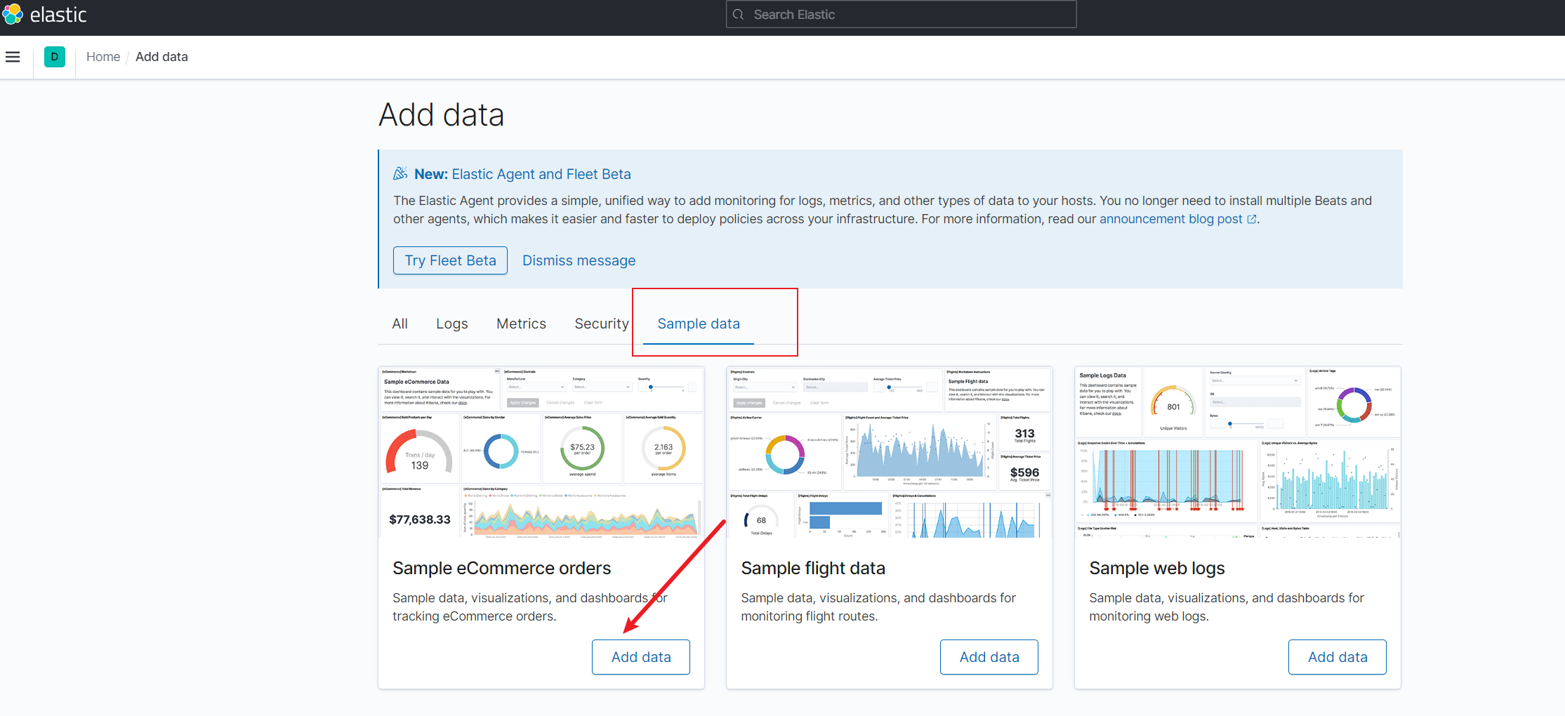Viewport: 1565px width, 716px height.
Task: Switch to the Logs tab
Action: point(451,324)
